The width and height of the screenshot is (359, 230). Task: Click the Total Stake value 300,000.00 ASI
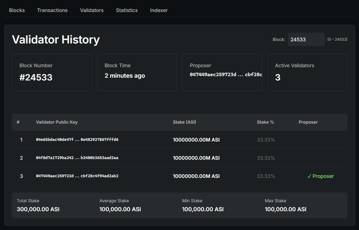[38, 209]
